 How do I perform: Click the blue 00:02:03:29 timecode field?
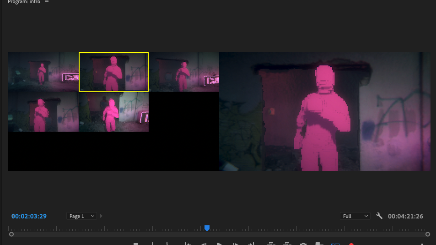click(29, 216)
